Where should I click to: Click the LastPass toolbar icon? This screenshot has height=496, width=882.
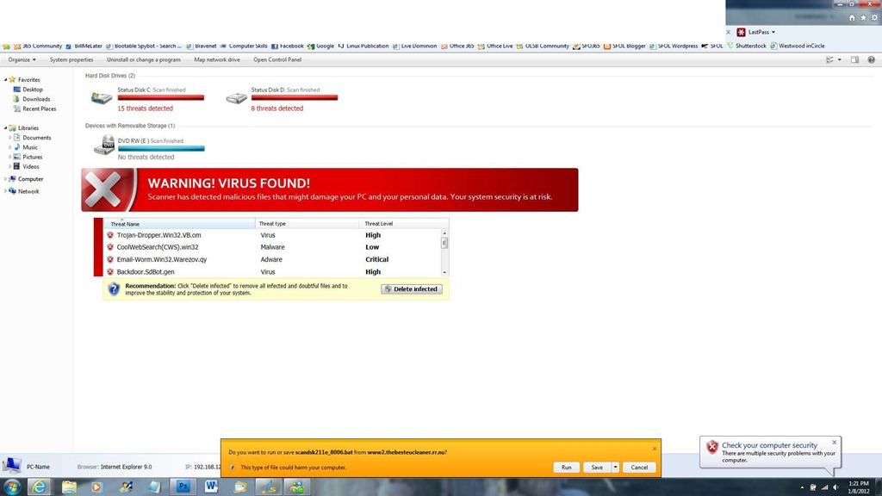741,32
